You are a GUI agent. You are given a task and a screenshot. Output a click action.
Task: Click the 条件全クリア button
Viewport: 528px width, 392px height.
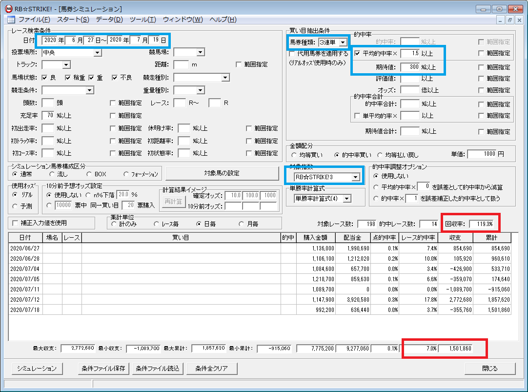coord(211,369)
